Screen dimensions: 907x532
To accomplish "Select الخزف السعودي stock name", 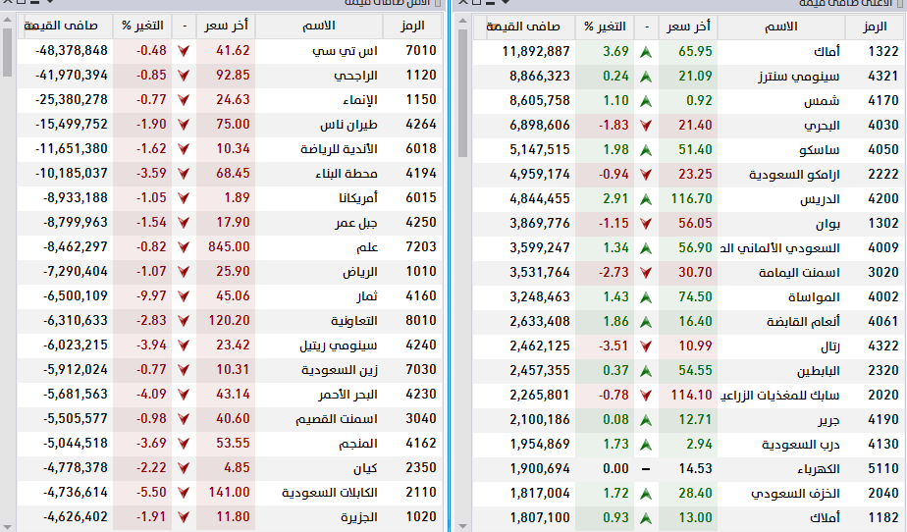I will click(x=795, y=494).
